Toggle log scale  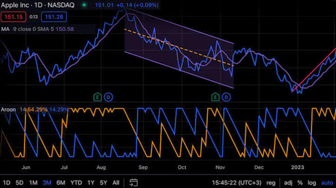click(x=312, y=183)
